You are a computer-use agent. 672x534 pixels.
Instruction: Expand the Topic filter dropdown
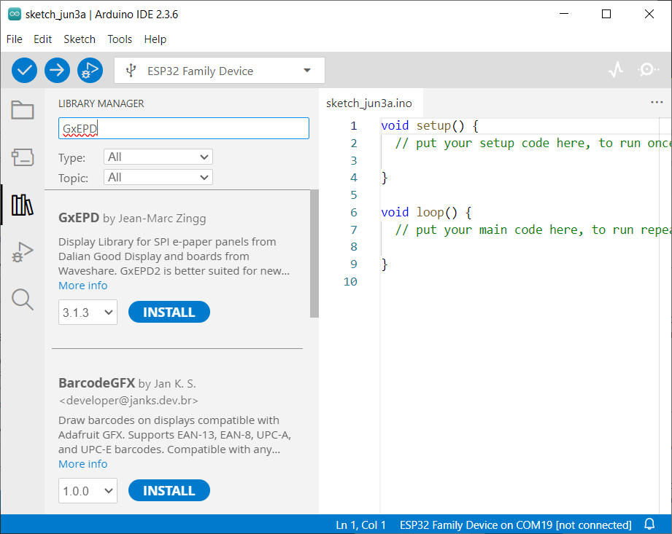(x=158, y=177)
